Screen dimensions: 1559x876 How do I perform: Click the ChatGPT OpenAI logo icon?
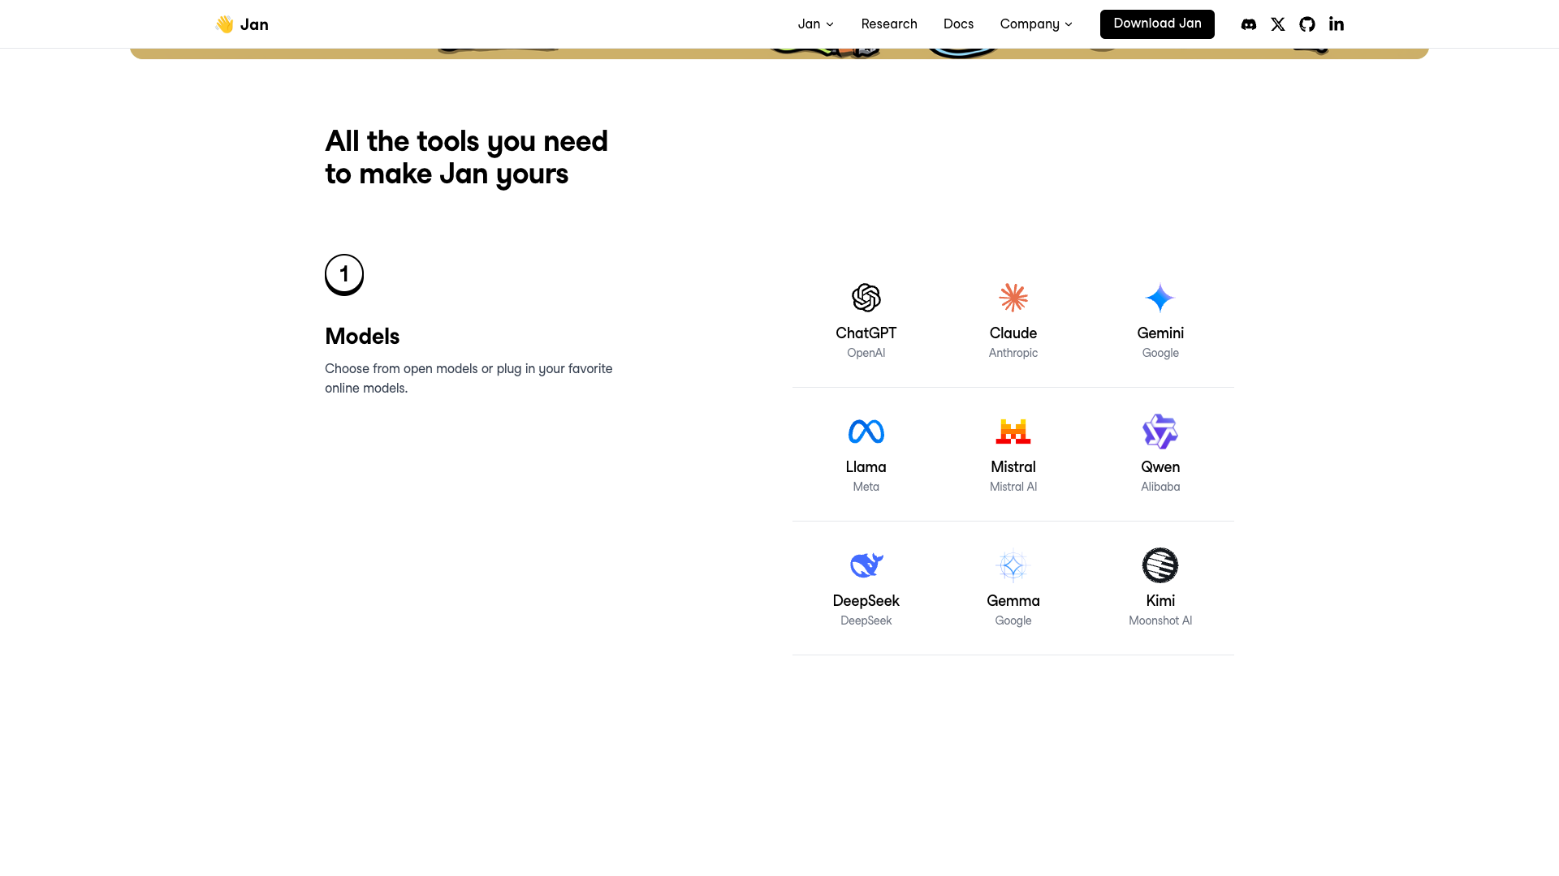pos(866,298)
